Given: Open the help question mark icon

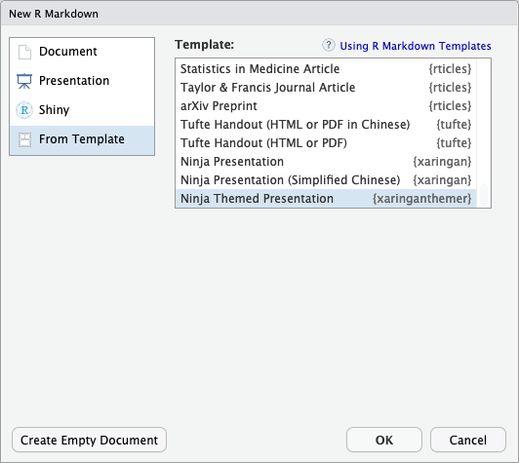Looking at the screenshot, I should [x=329, y=45].
